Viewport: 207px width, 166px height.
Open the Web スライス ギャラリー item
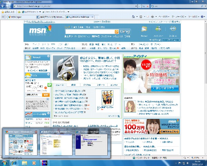[x=56, y=12]
